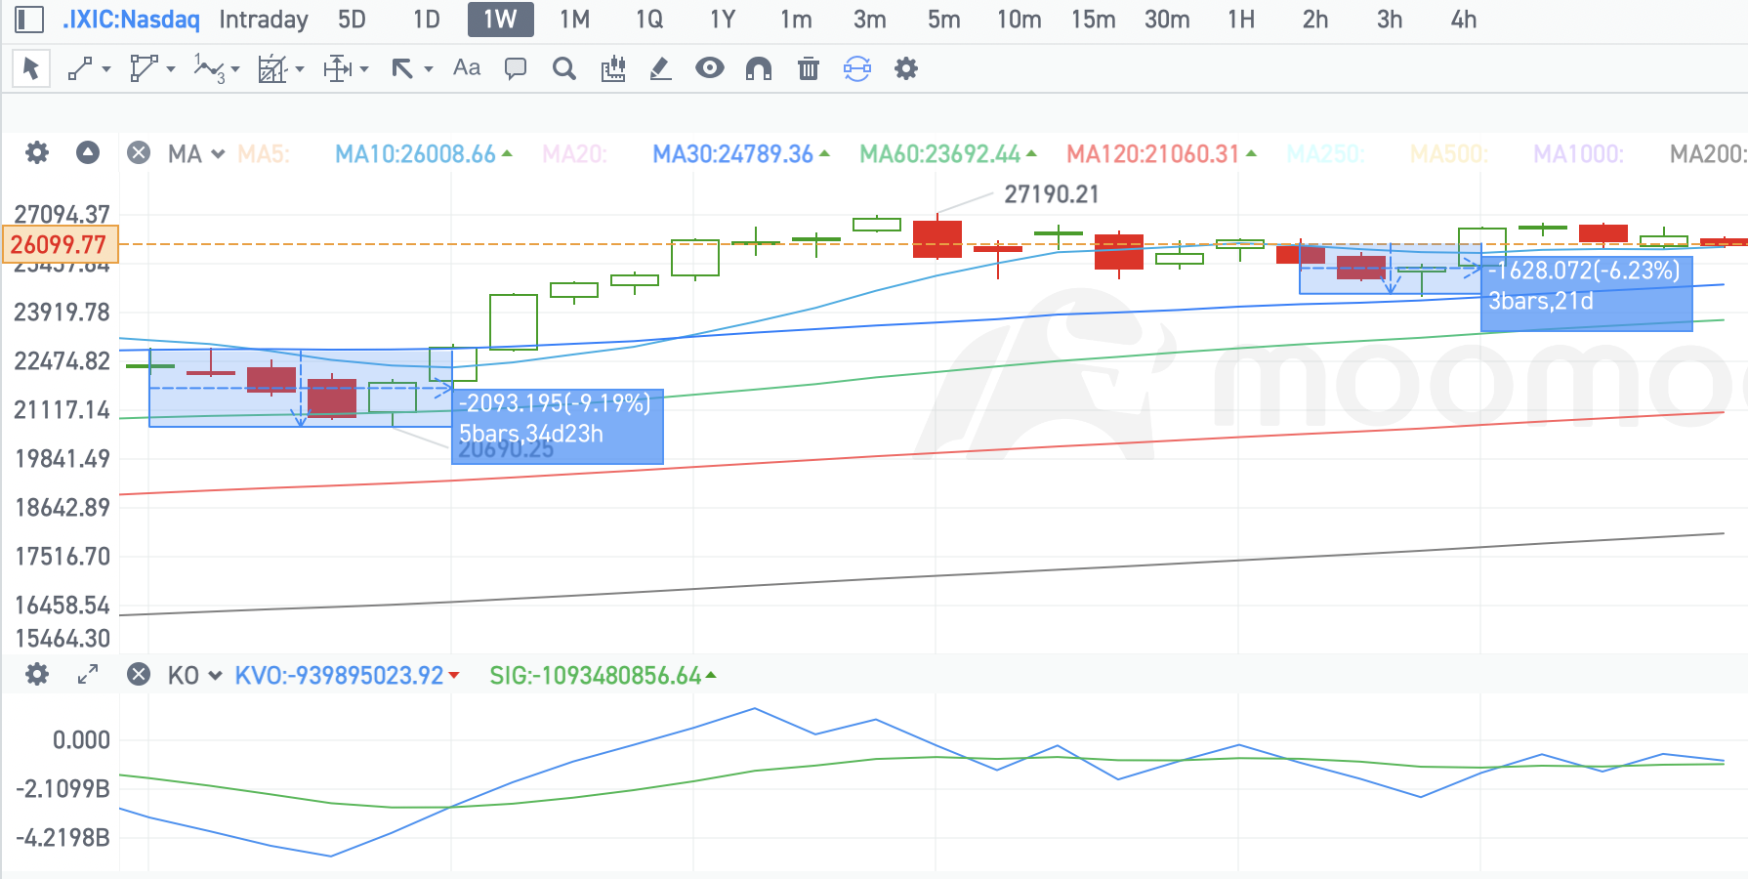This screenshot has width=1748, height=879.
Task: Open MA indicator settings gear
Action: click(37, 153)
